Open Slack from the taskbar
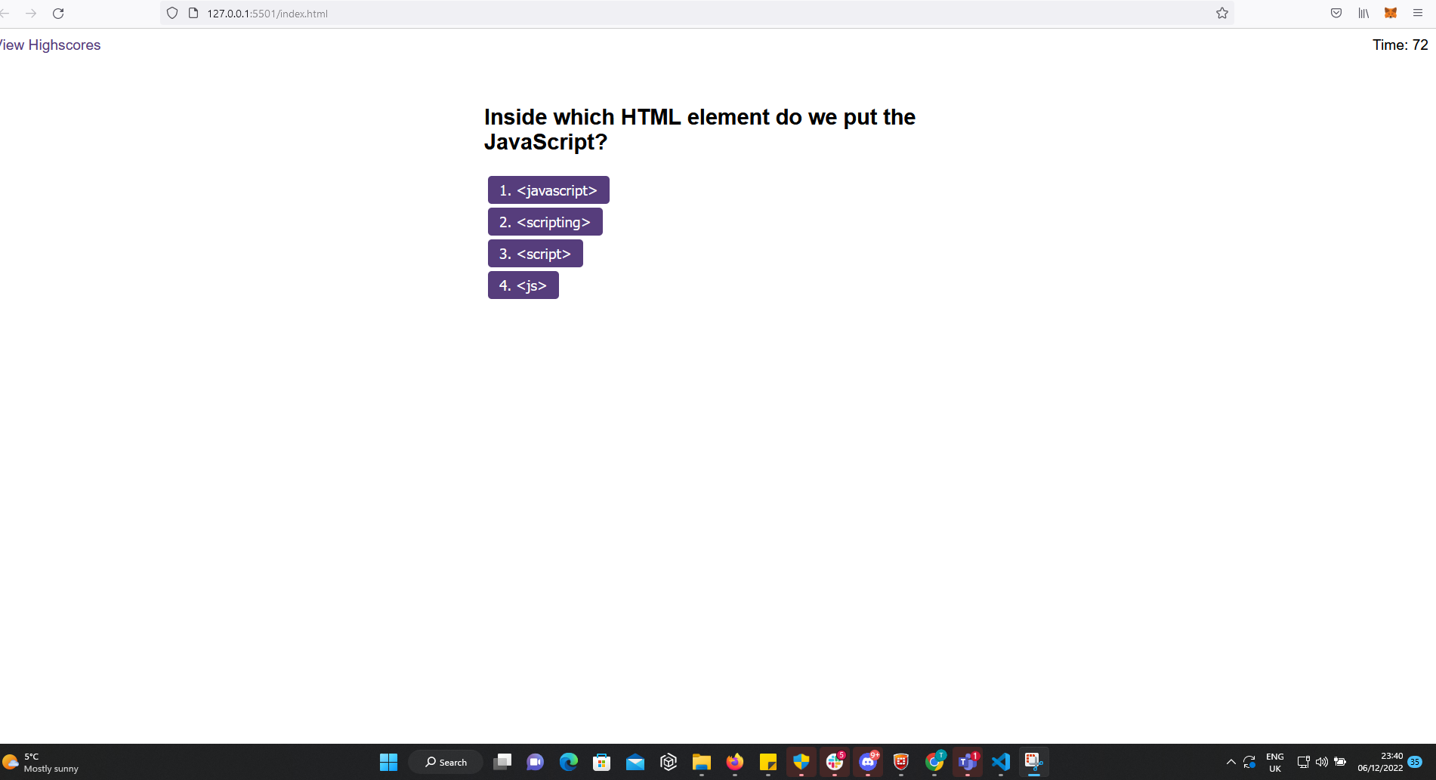Image resolution: width=1436 pixels, height=780 pixels. click(x=835, y=762)
